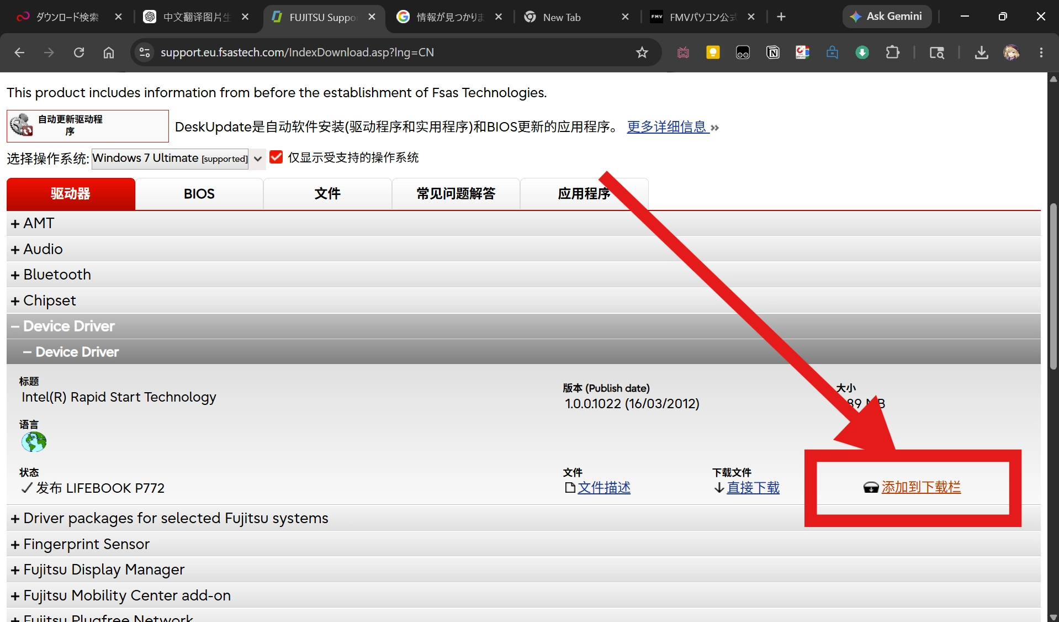Click version text 1.0.0.1022 (16/03/2012)
Screen dimensions: 1059x622
pyautogui.click(x=632, y=404)
